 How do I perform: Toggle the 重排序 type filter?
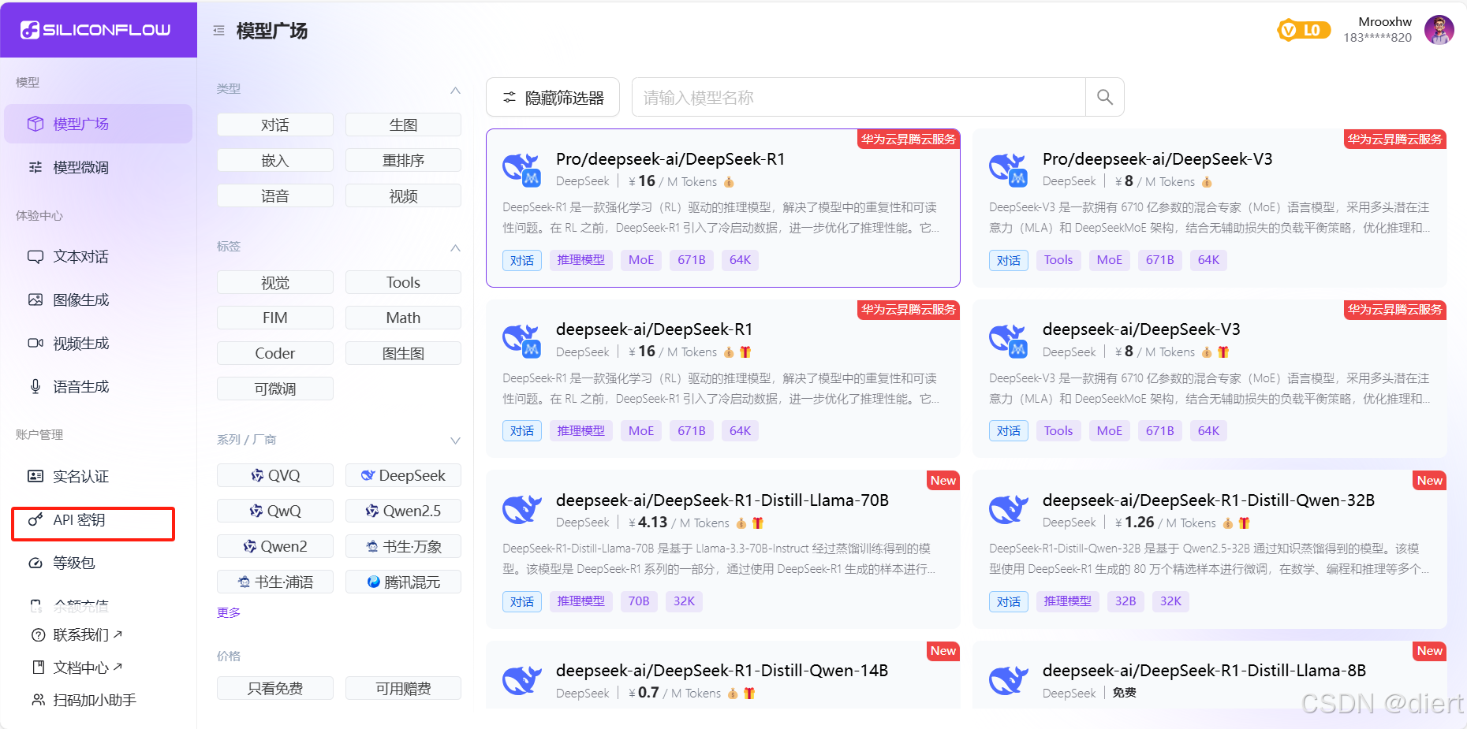coord(403,160)
